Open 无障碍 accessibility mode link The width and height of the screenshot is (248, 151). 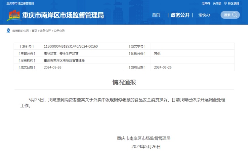point(206,3)
